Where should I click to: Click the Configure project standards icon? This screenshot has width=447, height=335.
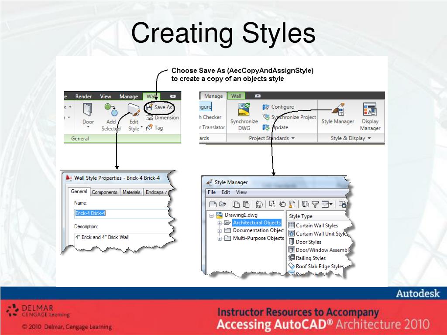pyautogui.click(x=266, y=107)
